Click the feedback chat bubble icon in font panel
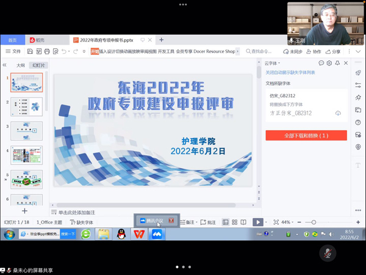 click(321, 63)
